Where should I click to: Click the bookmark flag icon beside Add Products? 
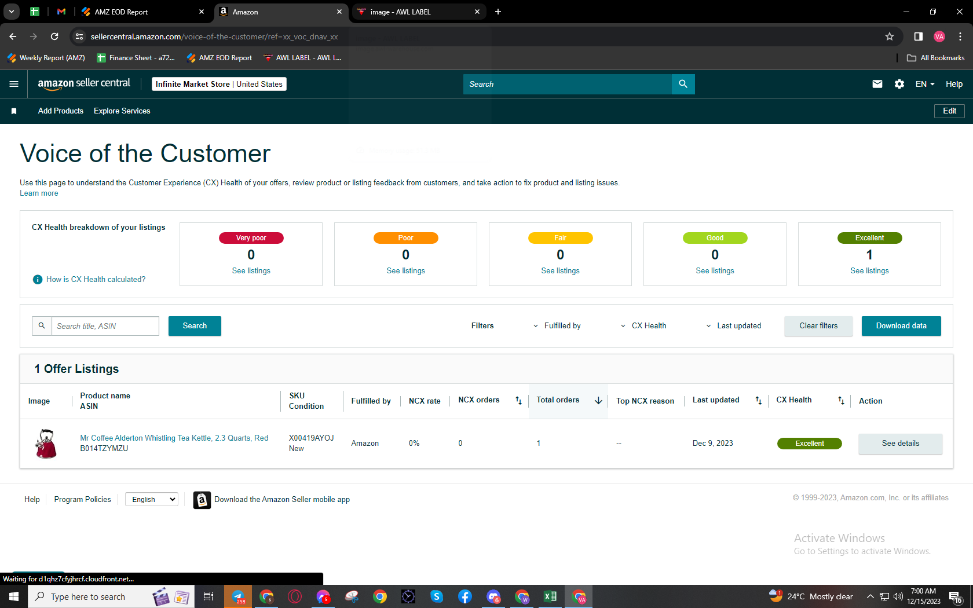pos(14,111)
